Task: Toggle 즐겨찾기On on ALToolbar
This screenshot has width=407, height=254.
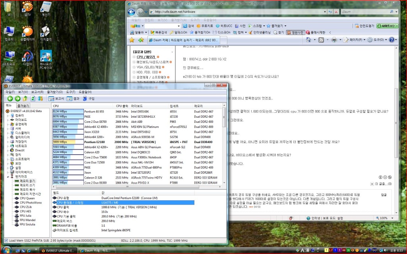Action: click(x=200, y=33)
